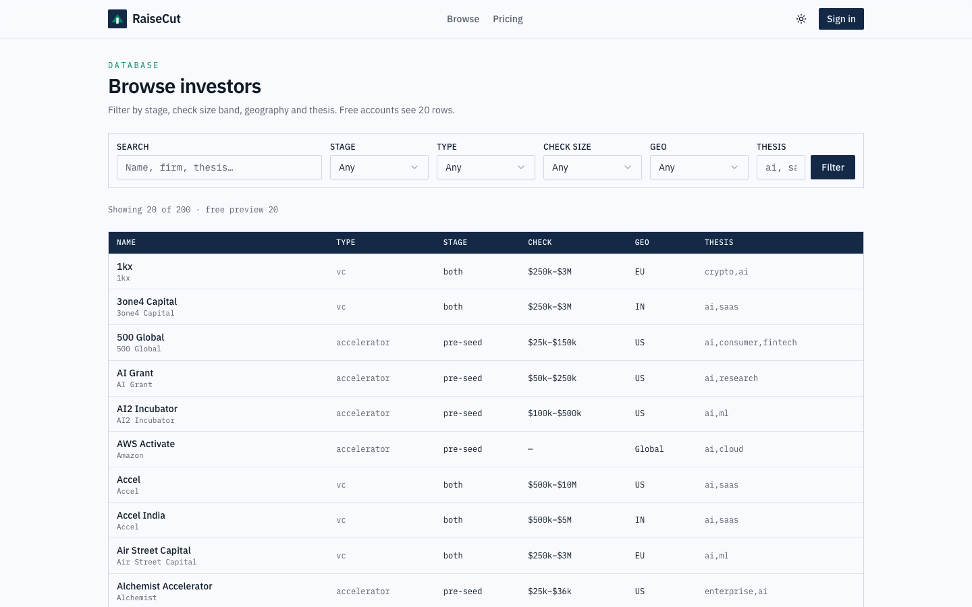Screen dimensions: 972x607
Task: Click the STAGE column header
Action: coord(455,242)
